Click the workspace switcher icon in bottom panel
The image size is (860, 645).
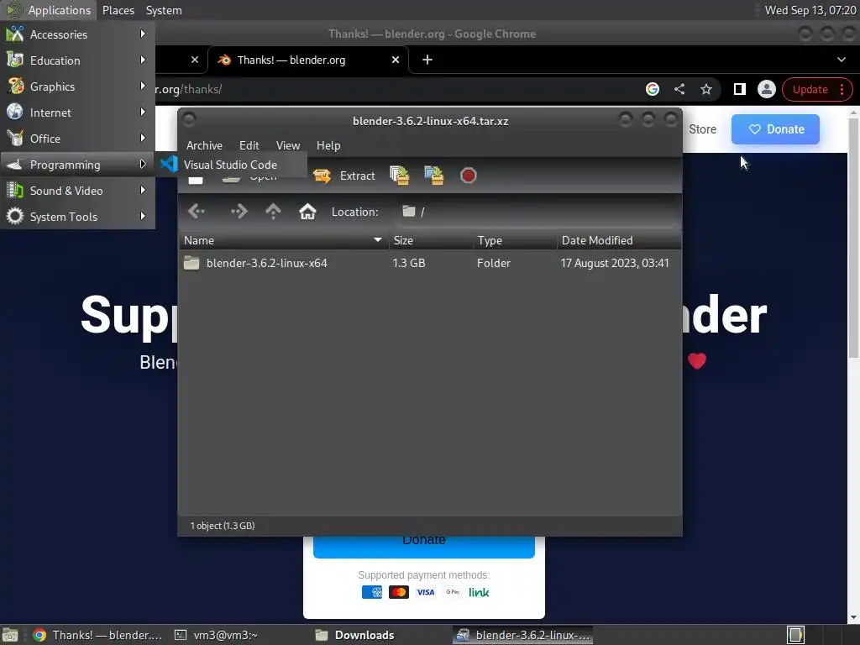[x=795, y=635]
